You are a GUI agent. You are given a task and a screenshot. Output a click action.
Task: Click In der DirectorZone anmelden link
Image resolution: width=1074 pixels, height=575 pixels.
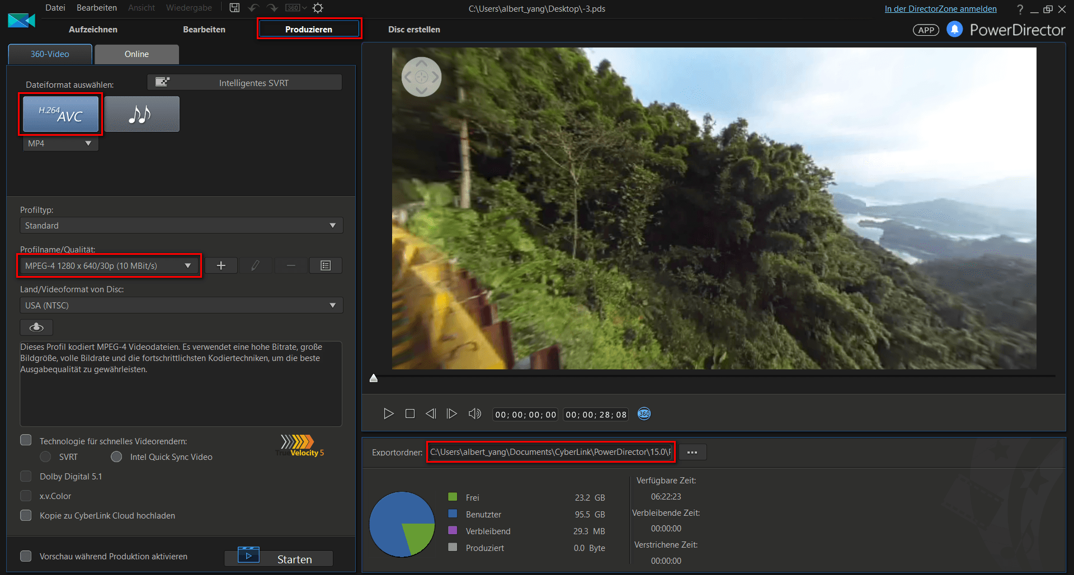(940, 9)
